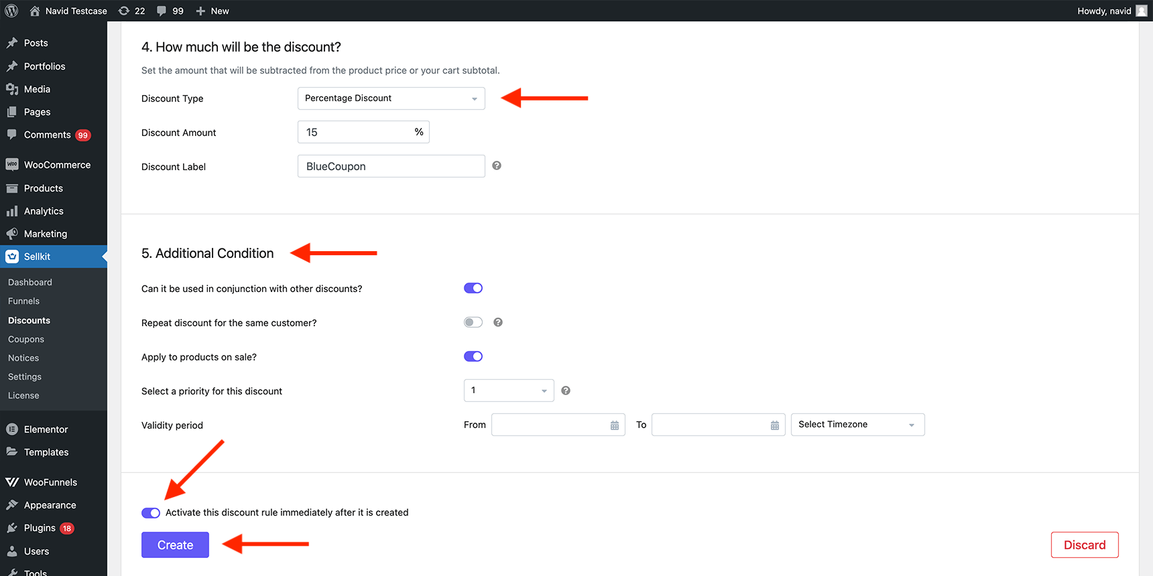Click the Posts pin icon in sidebar
The image size is (1153, 576).
pyautogui.click(x=12, y=43)
